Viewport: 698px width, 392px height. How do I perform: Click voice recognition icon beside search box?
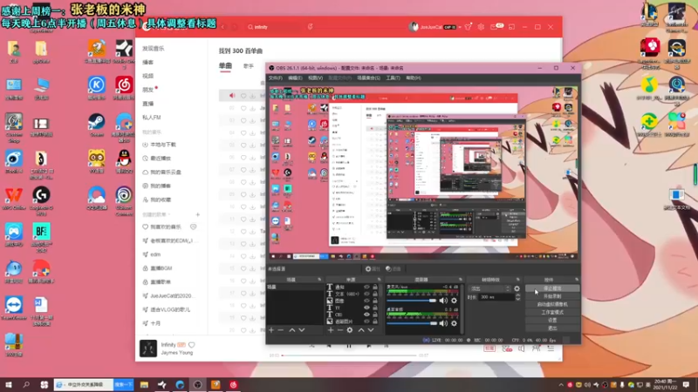tap(310, 27)
